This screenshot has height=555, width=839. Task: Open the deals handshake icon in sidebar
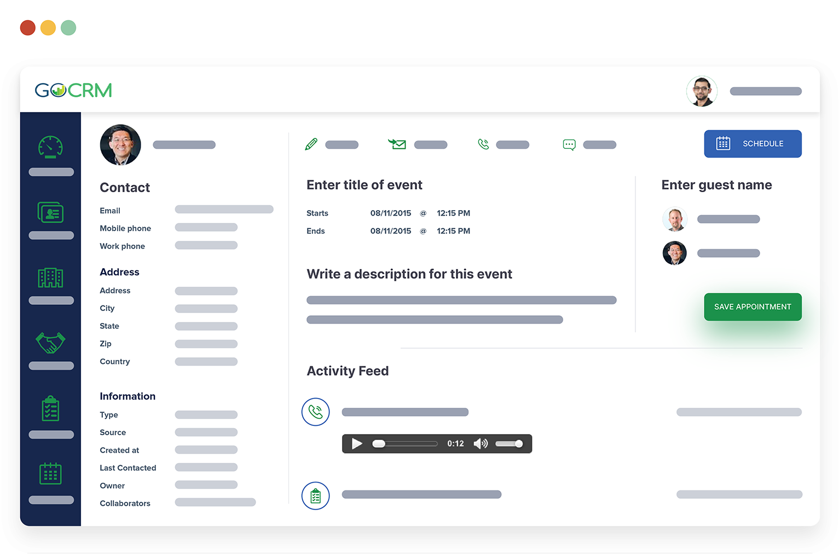(x=50, y=343)
